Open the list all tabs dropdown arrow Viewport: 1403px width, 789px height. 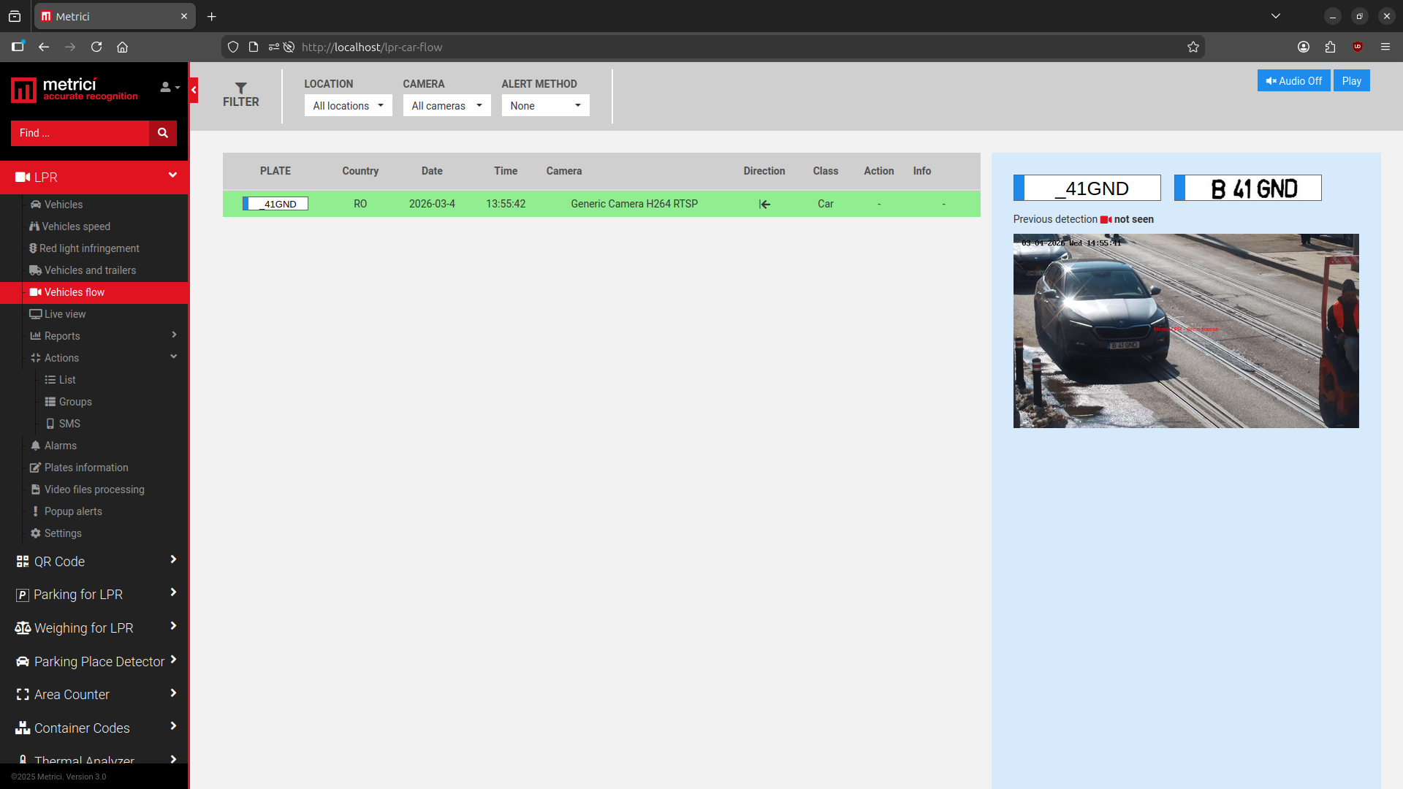1276,16
